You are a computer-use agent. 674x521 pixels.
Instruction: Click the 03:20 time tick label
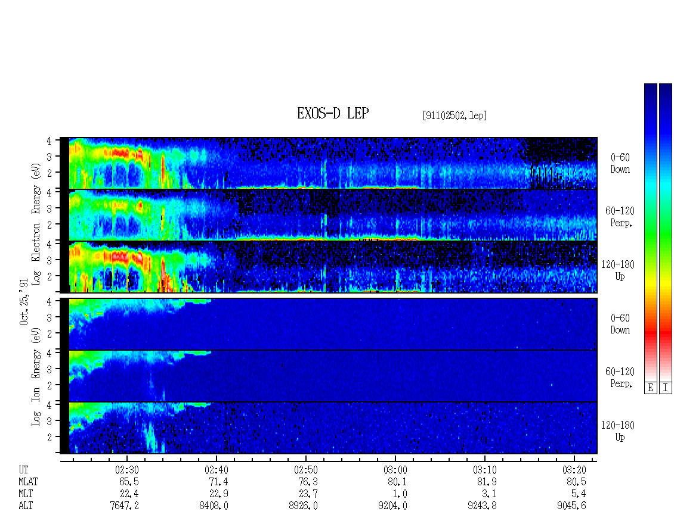[x=574, y=470]
